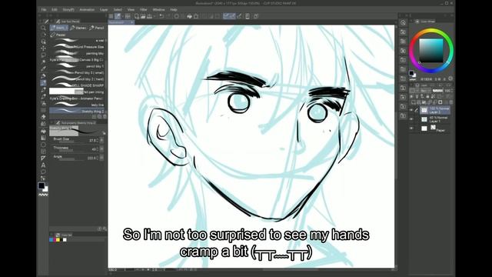Hide the Paper layer eye icon
Image resolution: width=492 pixels, height=277 pixels.
pos(411,128)
